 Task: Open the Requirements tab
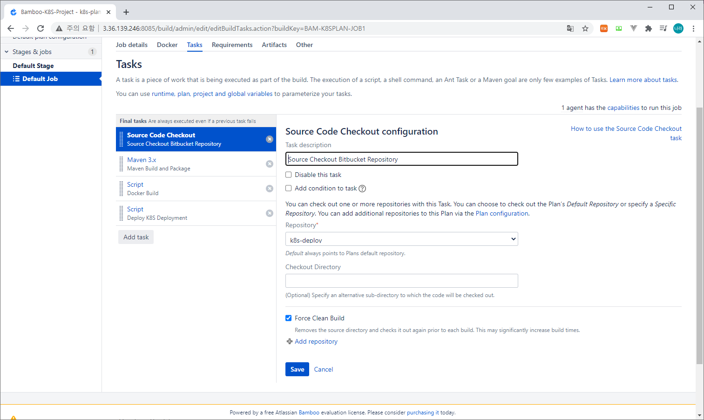(232, 45)
